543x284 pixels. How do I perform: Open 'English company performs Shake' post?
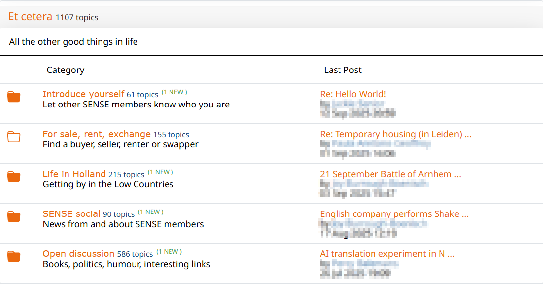pyautogui.click(x=394, y=214)
